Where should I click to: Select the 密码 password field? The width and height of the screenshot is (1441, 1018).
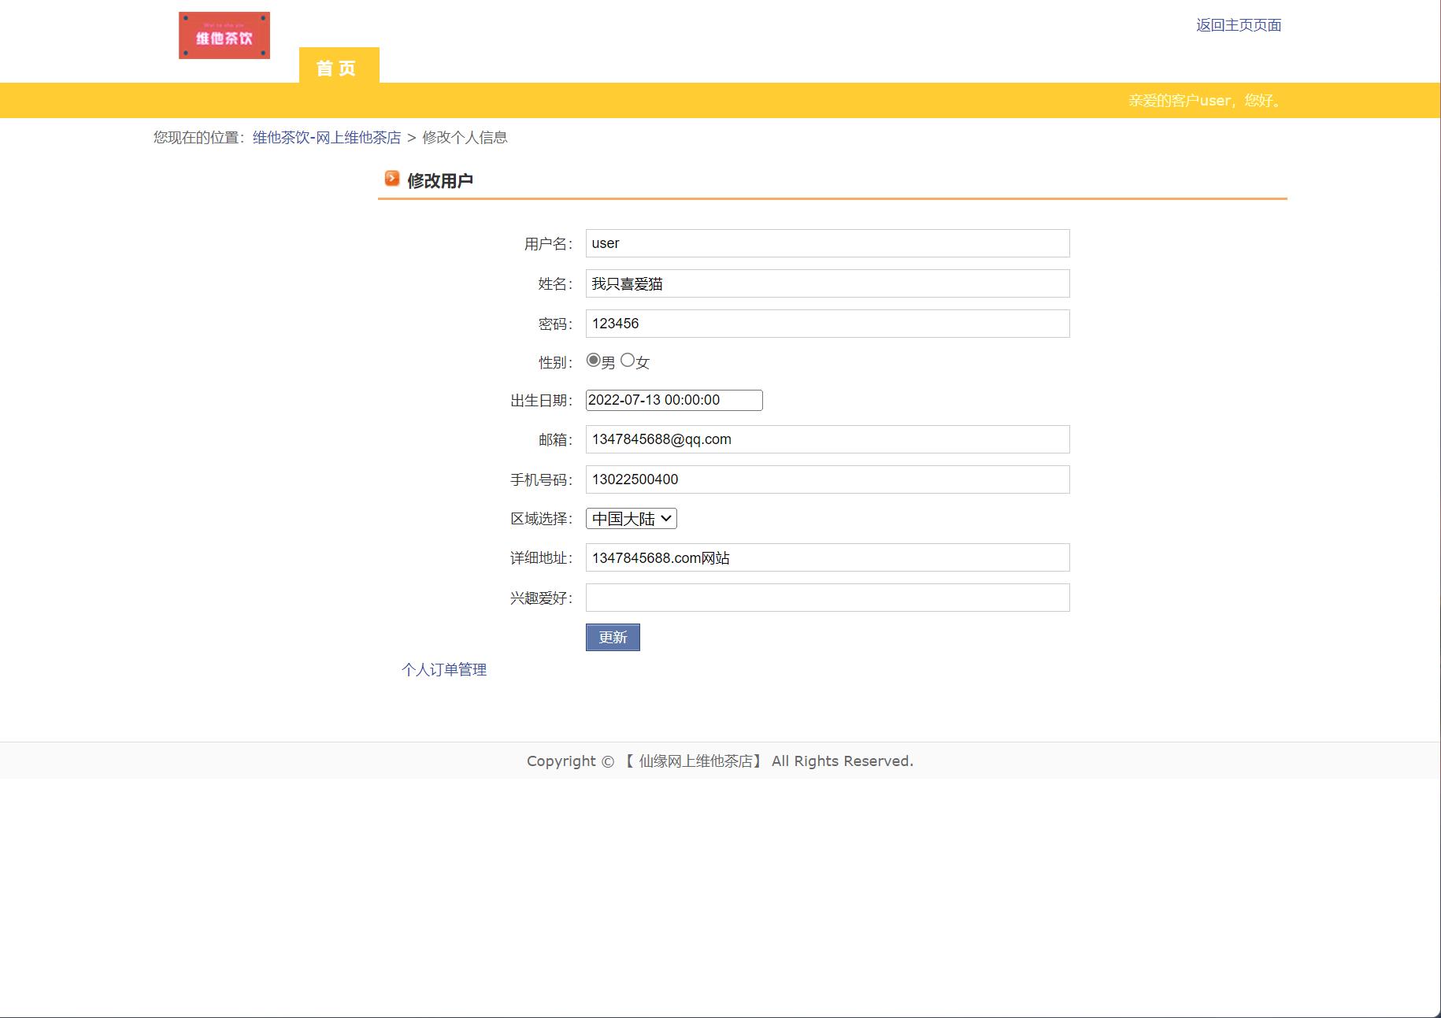pyautogui.click(x=826, y=324)
